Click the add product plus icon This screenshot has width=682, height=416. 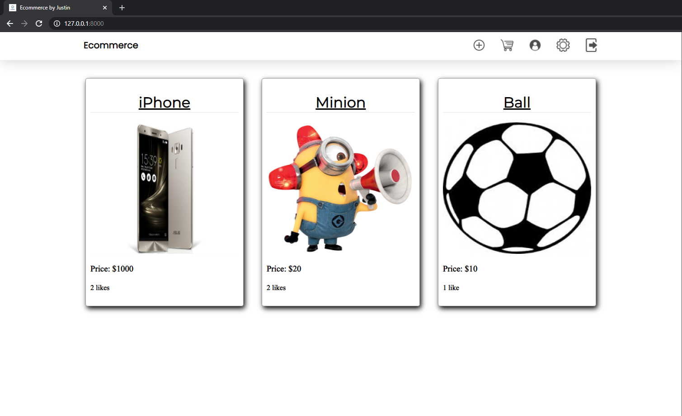pyautogui.click(x=479, y=45)
